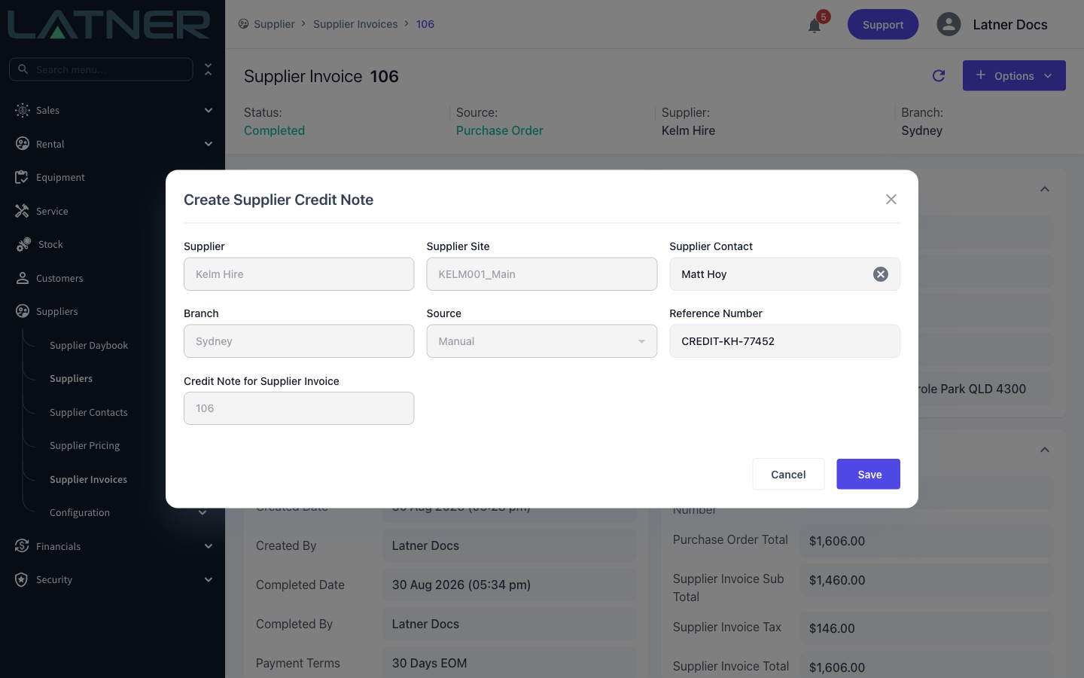Click the refresh invoice icon
The width and height of the screenshot is (1084, 678).
(939, 75)
